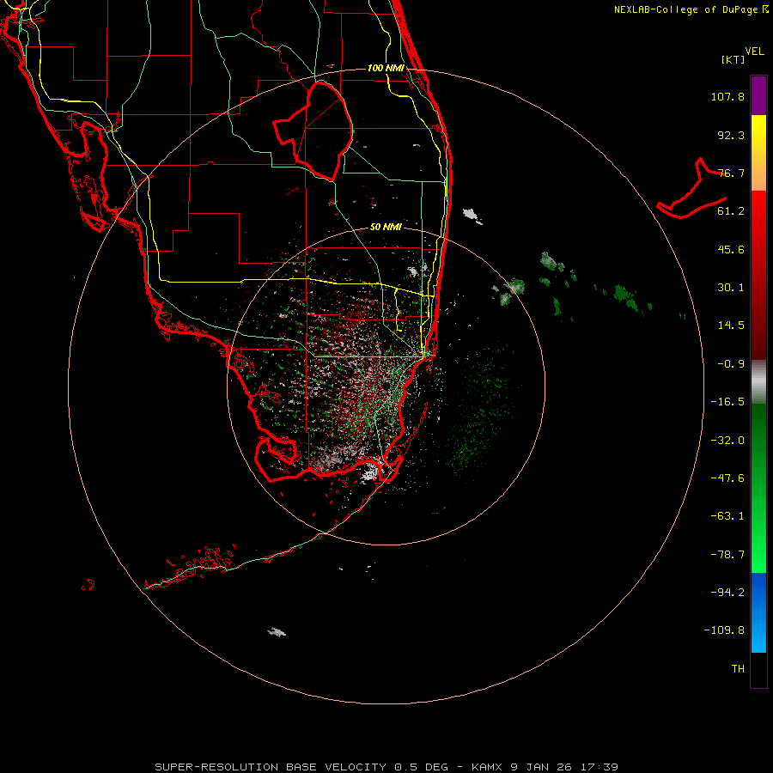Select the -63.1 legend value

(x=727, y=516)
